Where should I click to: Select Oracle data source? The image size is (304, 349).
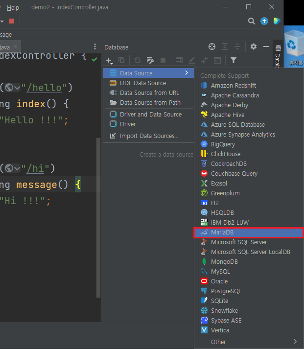coord(249,281)
